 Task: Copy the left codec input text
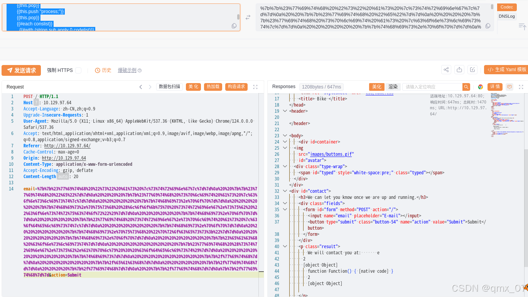[234, 26]
